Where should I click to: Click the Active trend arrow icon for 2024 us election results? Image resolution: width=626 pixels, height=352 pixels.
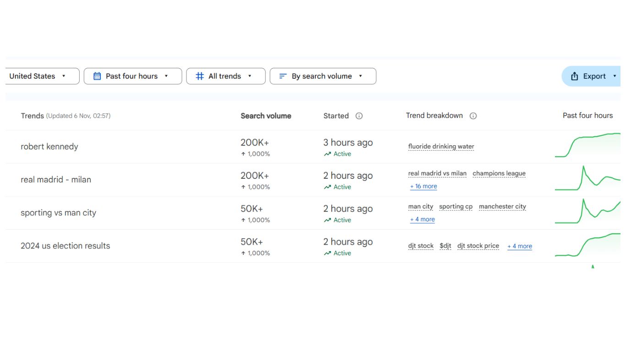(327, 253)
